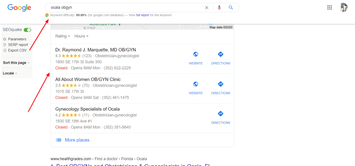Click the SEOquake keyword difficulty icon
This screenshot has height=166, width=355.
point(47,15)
